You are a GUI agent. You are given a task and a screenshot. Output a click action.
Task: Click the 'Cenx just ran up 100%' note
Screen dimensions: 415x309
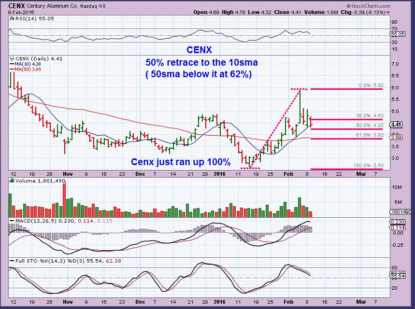(x=181, y=162)
